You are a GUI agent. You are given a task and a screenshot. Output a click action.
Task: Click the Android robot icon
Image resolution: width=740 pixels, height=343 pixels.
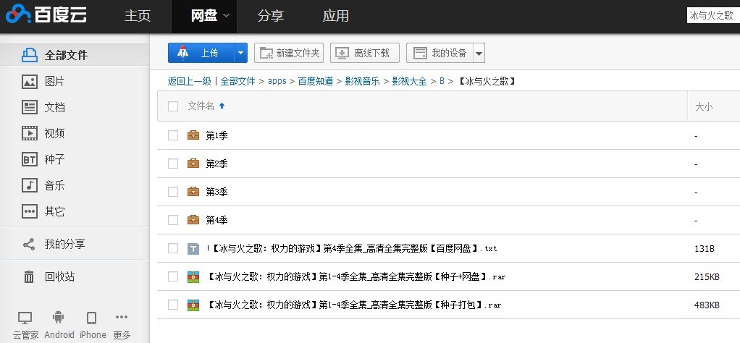(x=59, y=318)
